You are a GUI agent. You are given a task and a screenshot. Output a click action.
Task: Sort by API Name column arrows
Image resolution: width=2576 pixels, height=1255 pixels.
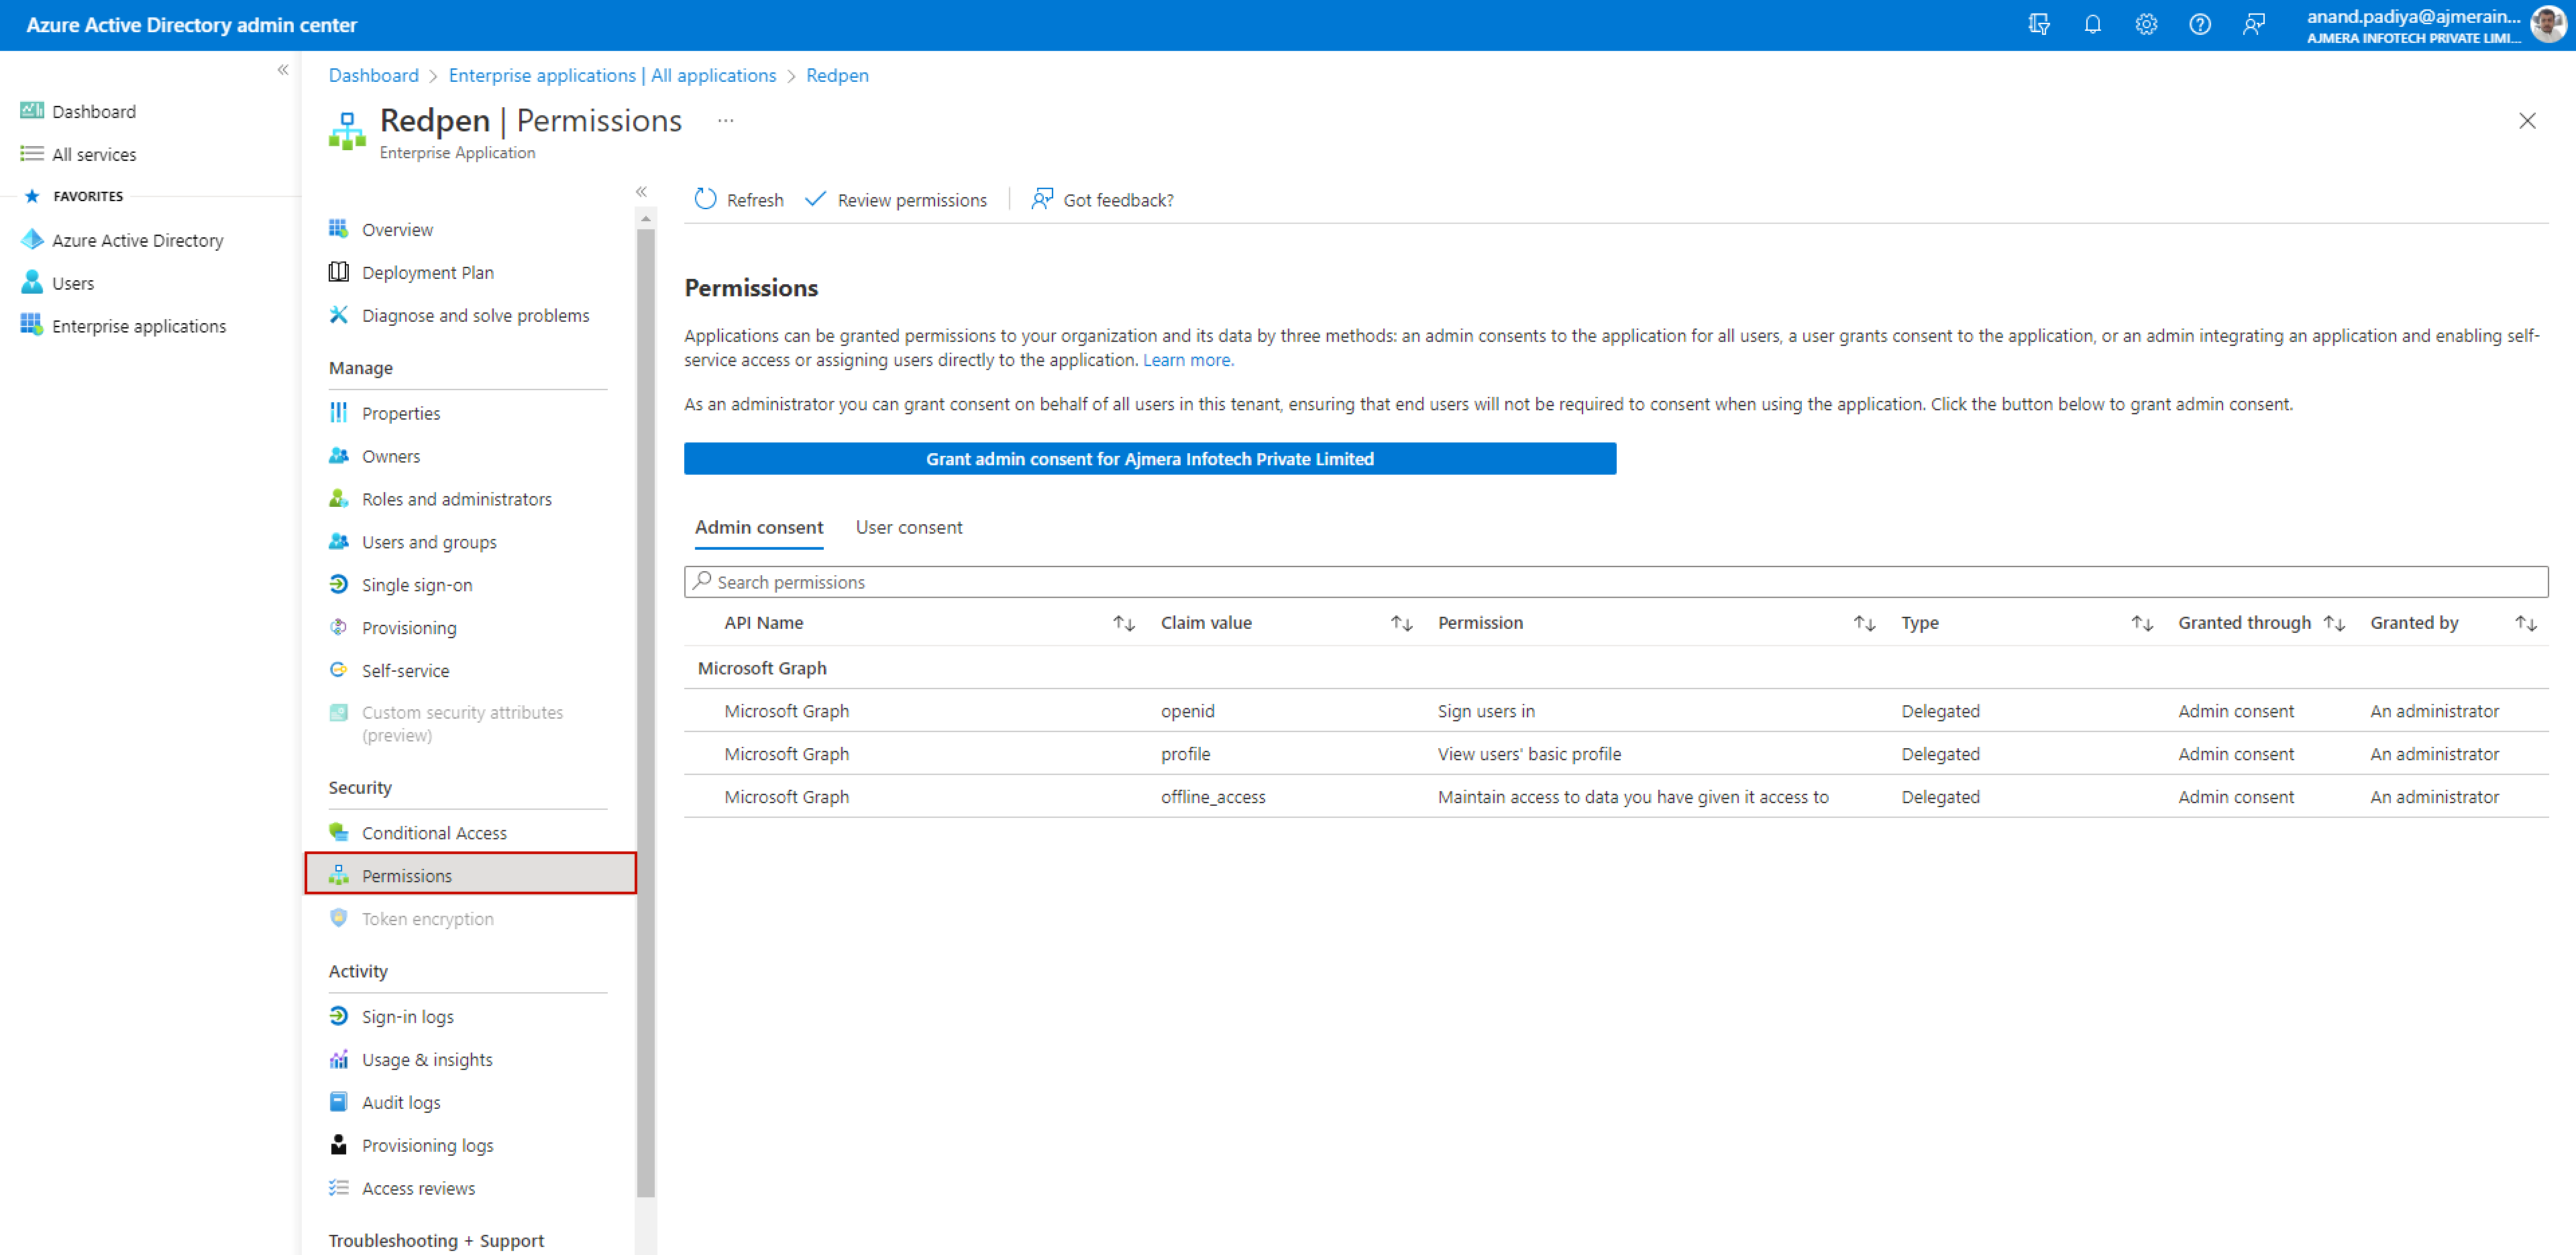(x=1124, y=623)
